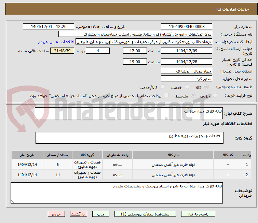Click the delivery city field شهر کرد
The height and width of the screenshot is (223, 258).
click(x=187, y=79)
